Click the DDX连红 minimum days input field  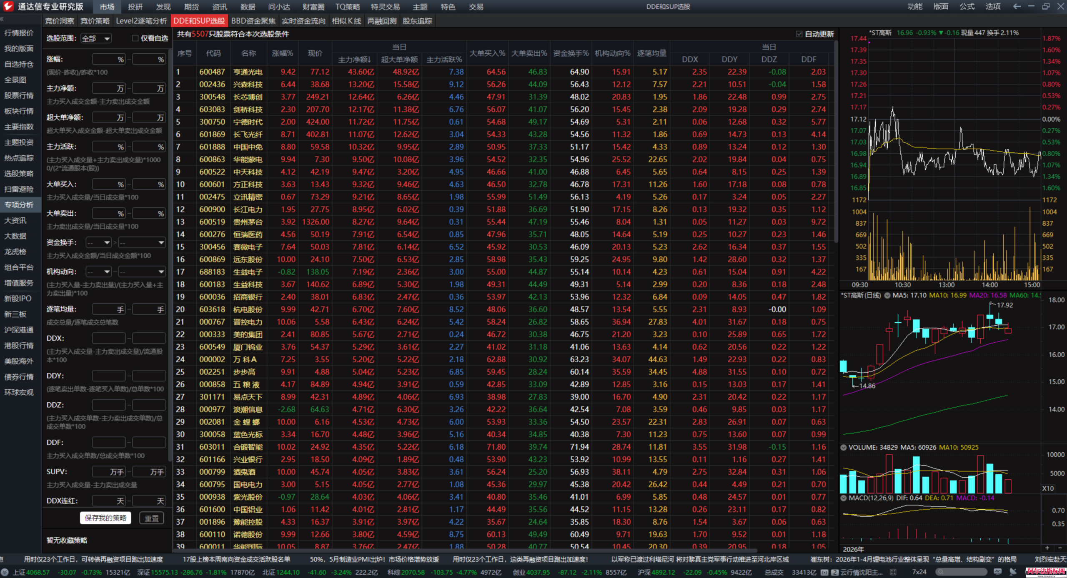coord(108,501)
